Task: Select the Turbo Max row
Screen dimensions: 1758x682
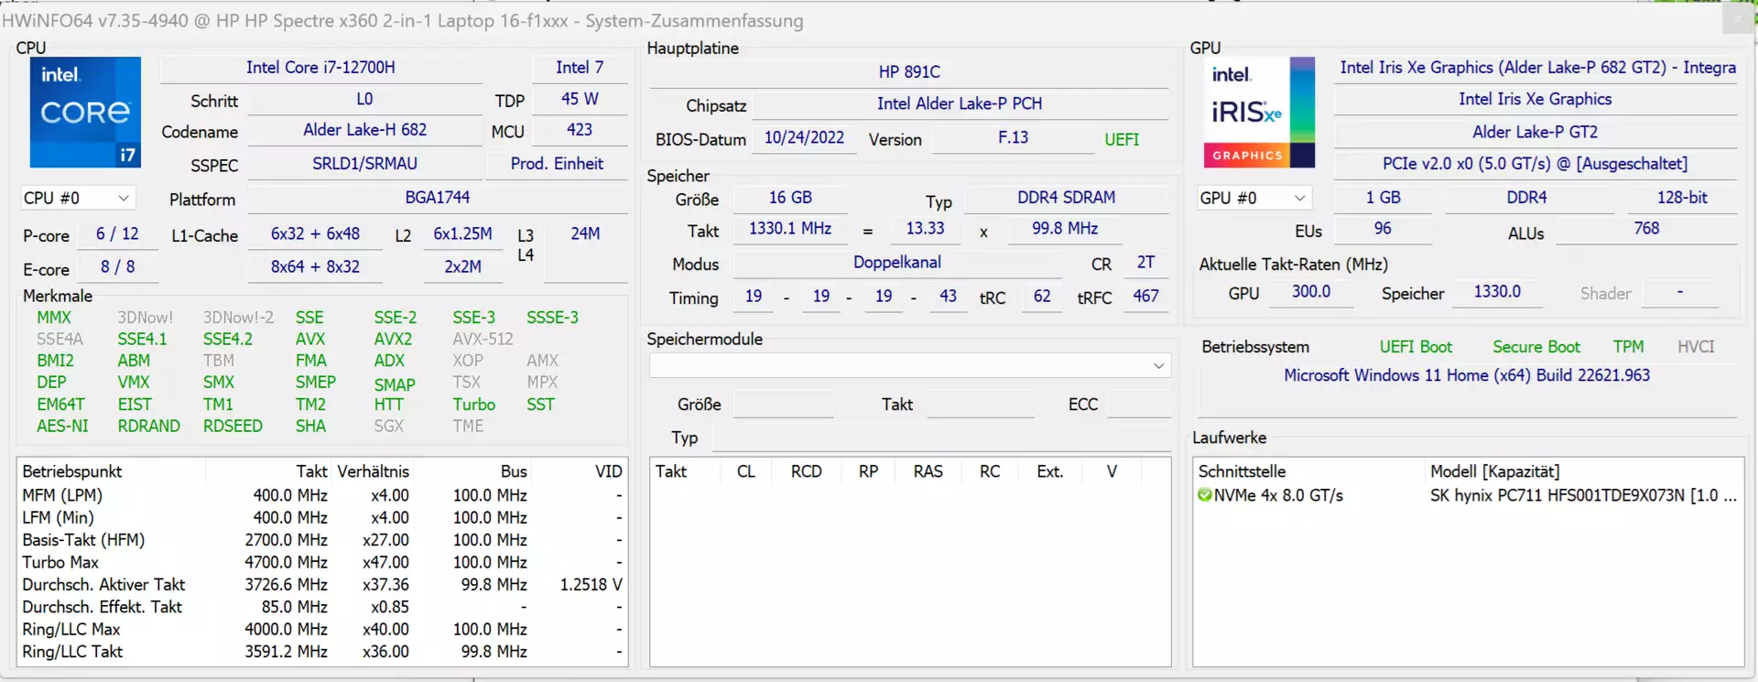Action: tap(322, 562)
